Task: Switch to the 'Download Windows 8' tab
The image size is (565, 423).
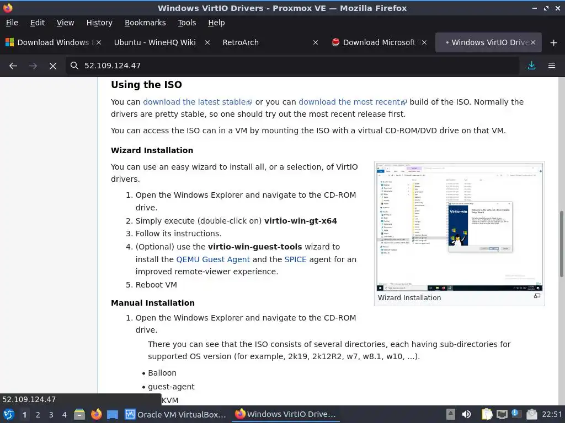Action: (54, 42)
